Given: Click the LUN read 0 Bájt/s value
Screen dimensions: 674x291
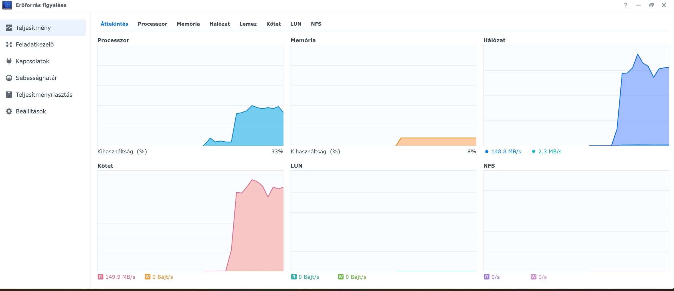Looking at the screenshot, I should pyautogui.click(x=309, y=277).
